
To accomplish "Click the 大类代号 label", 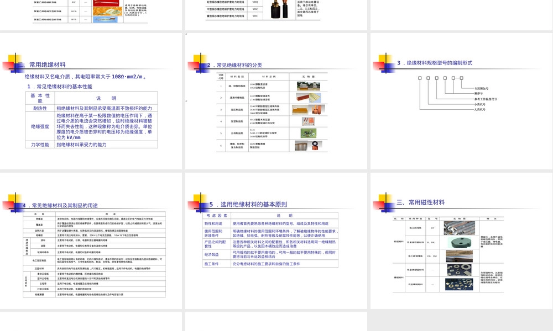I will [480, 109].
